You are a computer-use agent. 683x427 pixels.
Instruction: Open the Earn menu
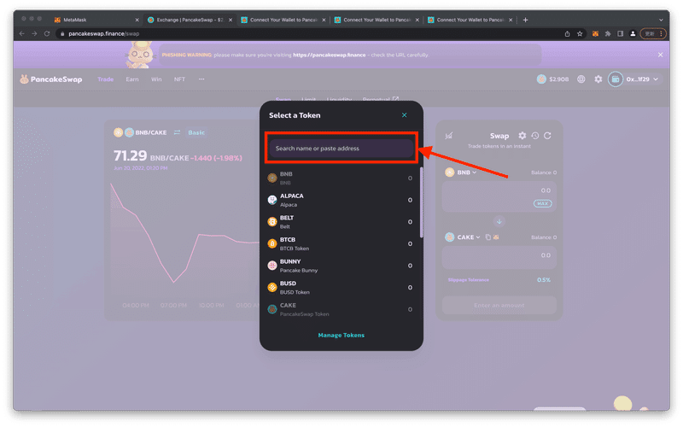click(x=132, y=79)
